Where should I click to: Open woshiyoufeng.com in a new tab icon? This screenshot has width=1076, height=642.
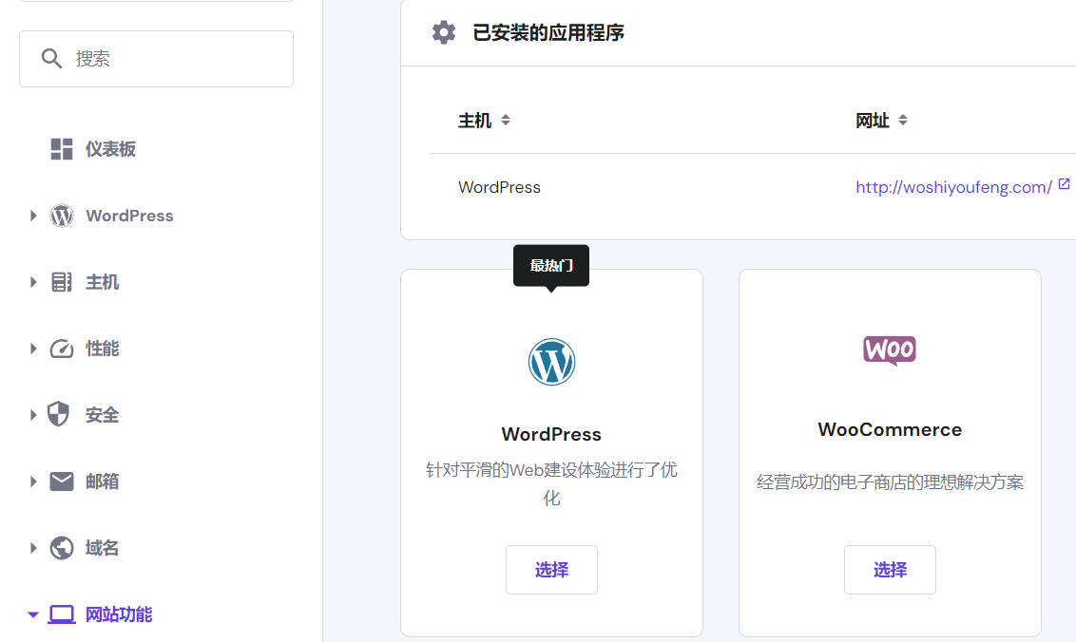point(1065,184)
